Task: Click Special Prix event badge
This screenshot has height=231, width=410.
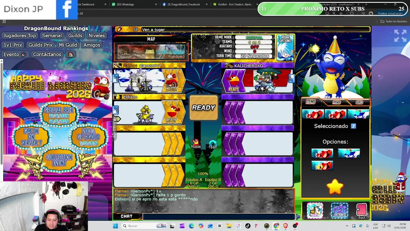Action: pos(59,116)
